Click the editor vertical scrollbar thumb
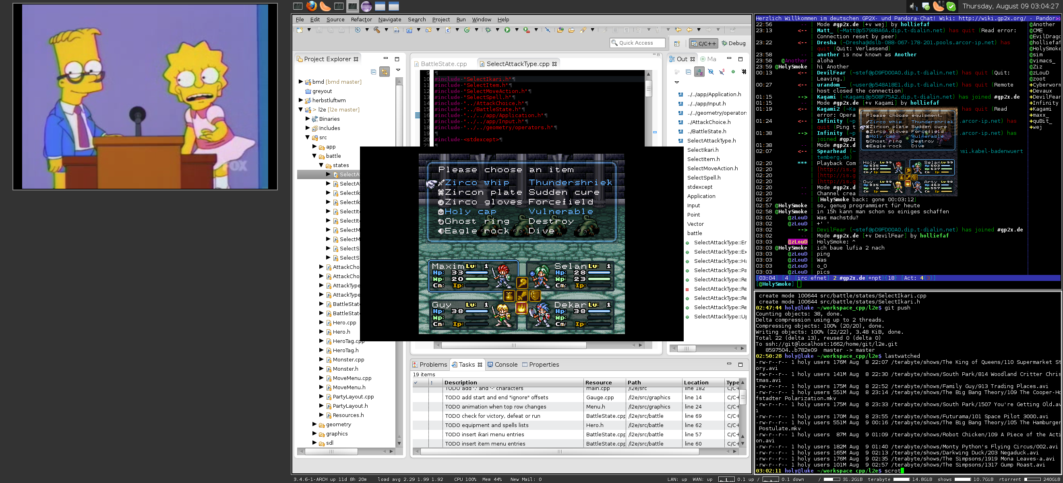 (x=648, y=89)
